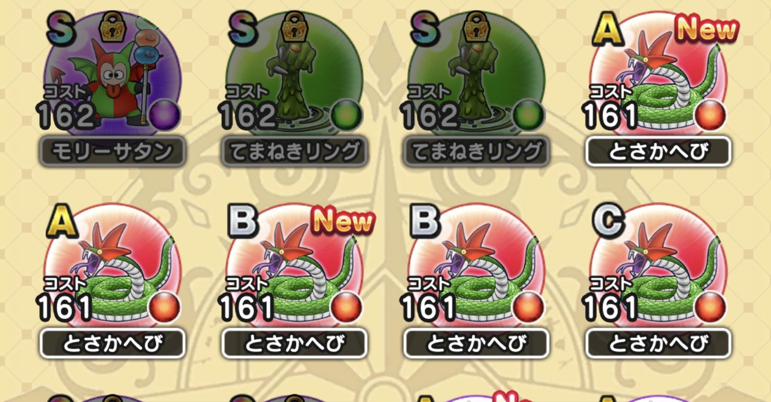
Task: Click cost 162 on モリーサタン
Action: 66,115
